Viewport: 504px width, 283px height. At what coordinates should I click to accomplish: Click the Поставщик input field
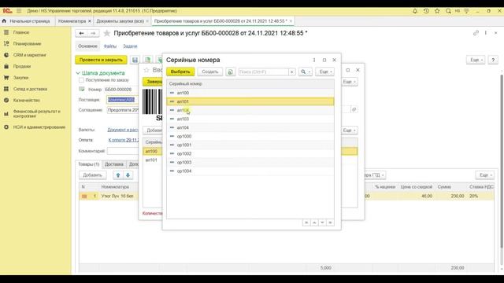123,100
